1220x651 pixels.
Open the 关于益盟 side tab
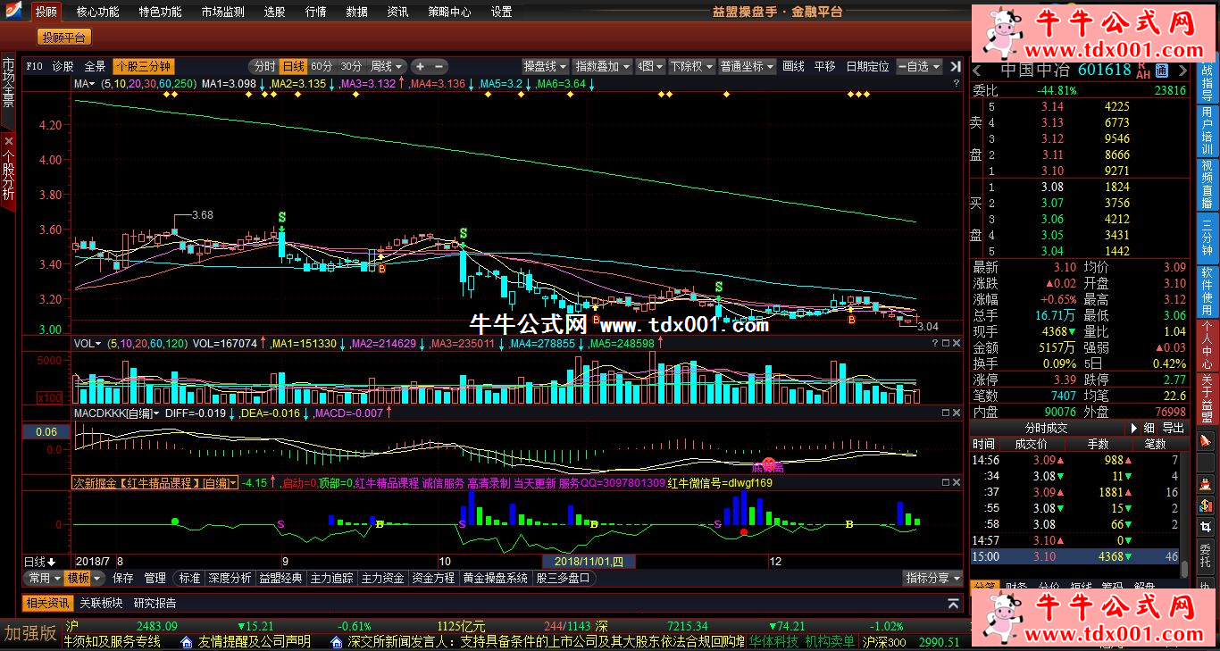[1207, 397]
